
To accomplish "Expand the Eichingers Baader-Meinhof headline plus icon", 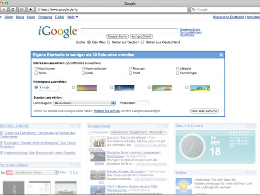I will [x=2, y=143].
